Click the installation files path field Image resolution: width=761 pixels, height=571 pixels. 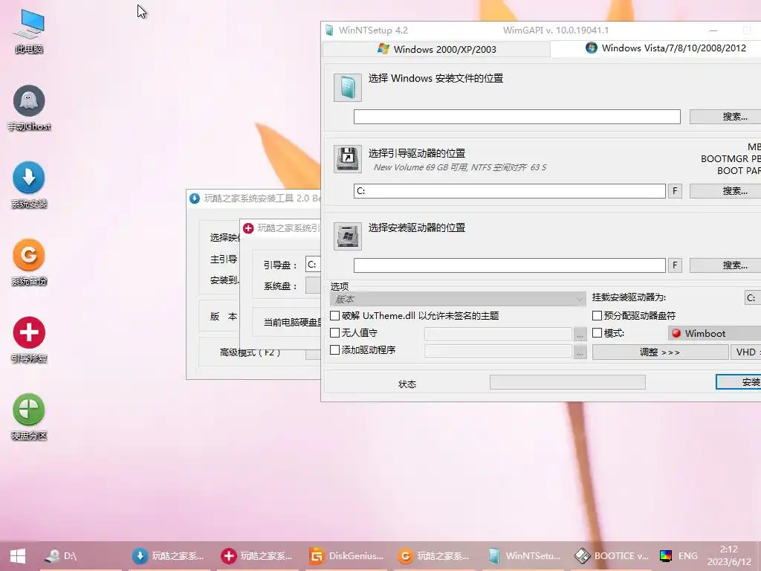517,117
